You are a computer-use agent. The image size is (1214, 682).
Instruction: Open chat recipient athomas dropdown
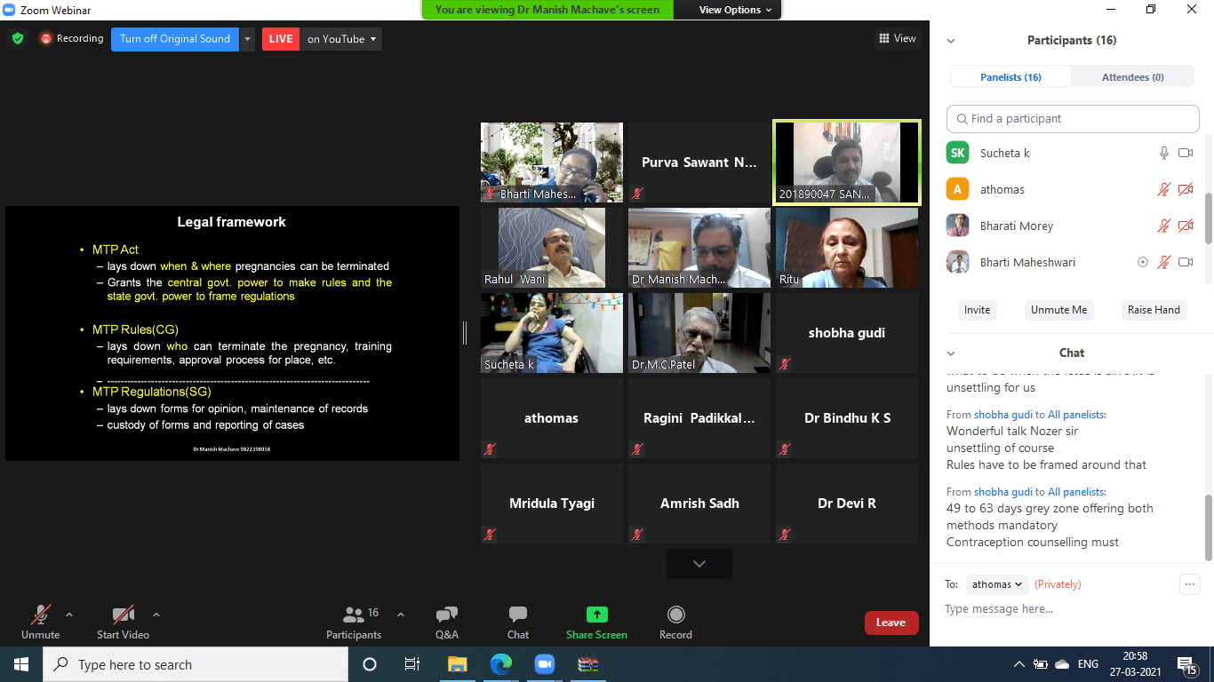997,584
